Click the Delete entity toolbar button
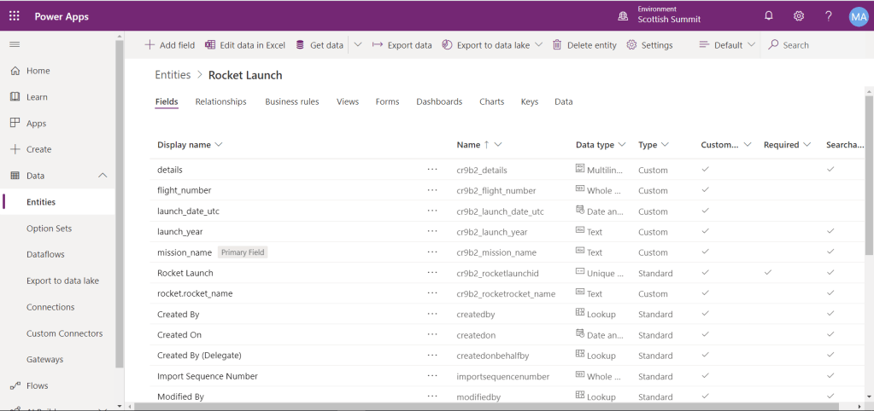The height and width of the screenshot is (411, 874). tap(584, 45)
